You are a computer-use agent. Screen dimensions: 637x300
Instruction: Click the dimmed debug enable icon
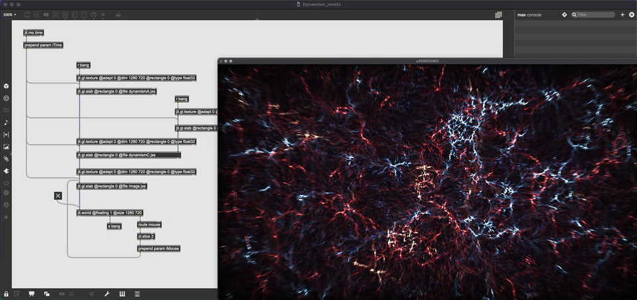click(x=92, y=294)
